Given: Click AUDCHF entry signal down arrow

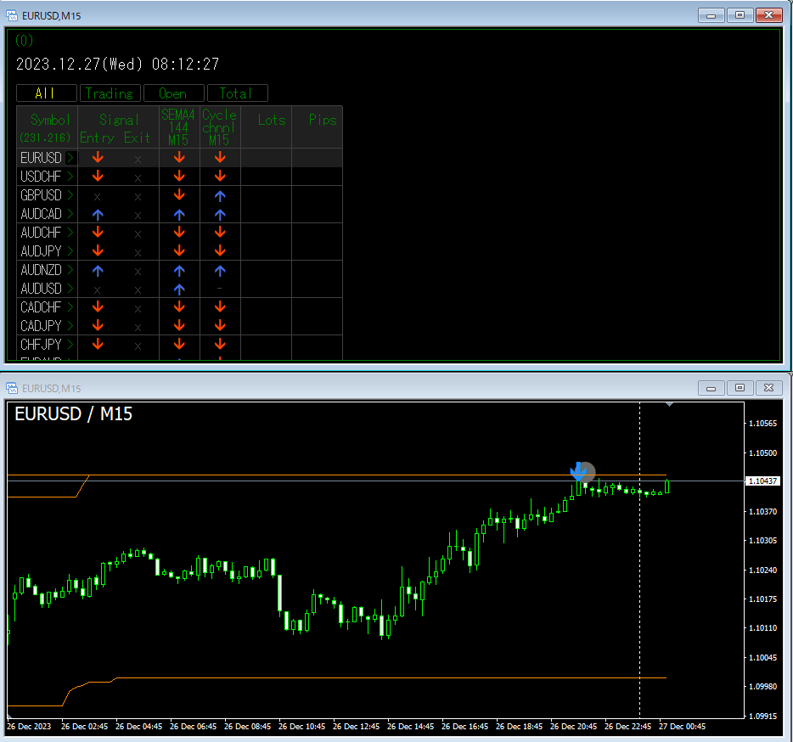Looking at the screenshot, I should (x=98, y=232).
